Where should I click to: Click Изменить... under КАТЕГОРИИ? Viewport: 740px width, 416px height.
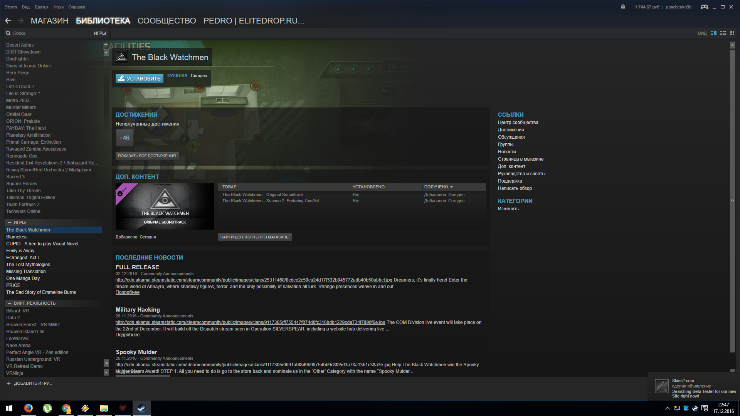click(510, 209)
